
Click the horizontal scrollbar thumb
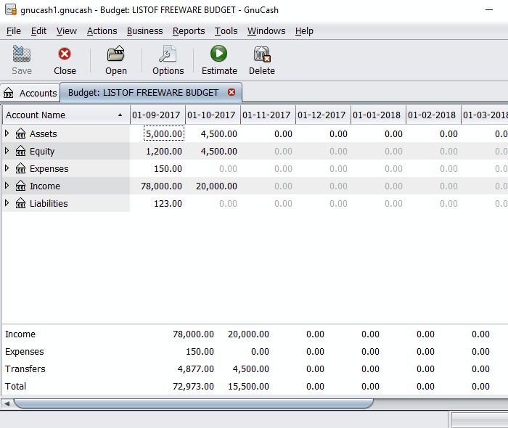pos(194,403)
